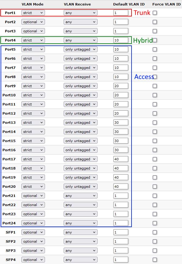Open Port13 VLAN Mode dropdown
The height and width of the screenshot is (264, 182).
click(33, 123)
